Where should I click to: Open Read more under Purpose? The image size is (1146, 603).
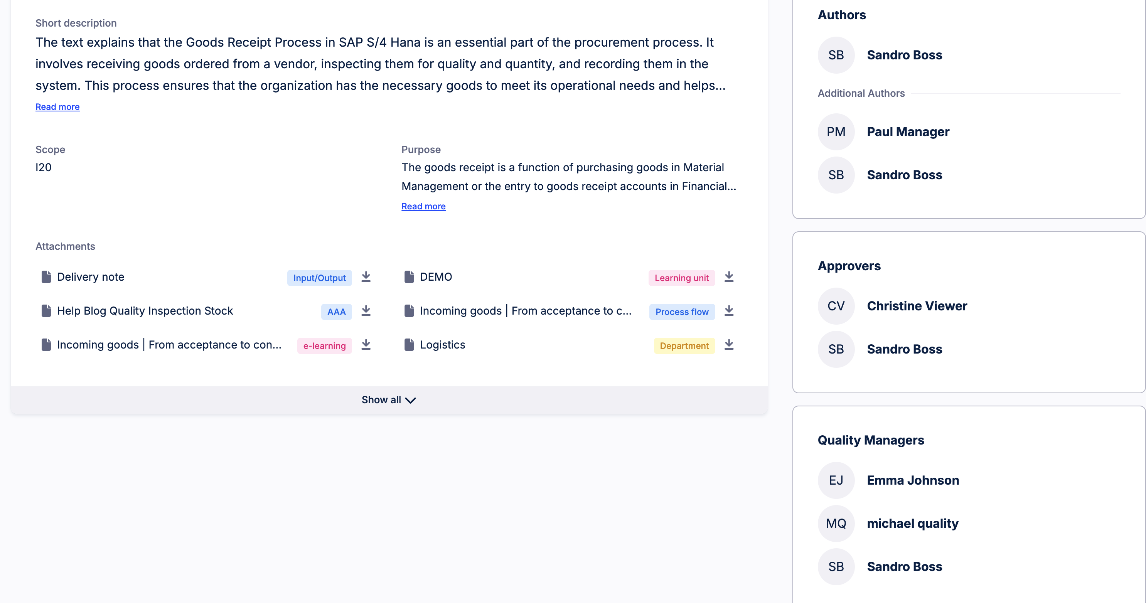(x=423, y=206)
